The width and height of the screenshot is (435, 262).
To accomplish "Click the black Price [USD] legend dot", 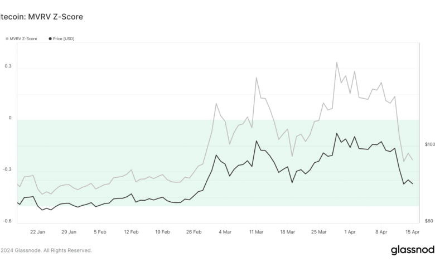I will coord(51,38).
